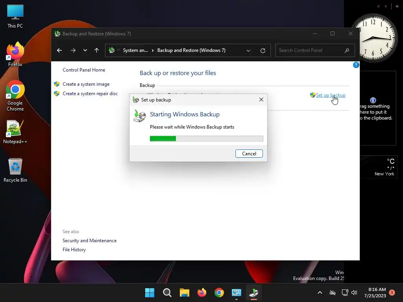Image resolution: width=403 pixels, height=302 pixels.
Task: Open network status tray icon
Action: tap(345, 293)
